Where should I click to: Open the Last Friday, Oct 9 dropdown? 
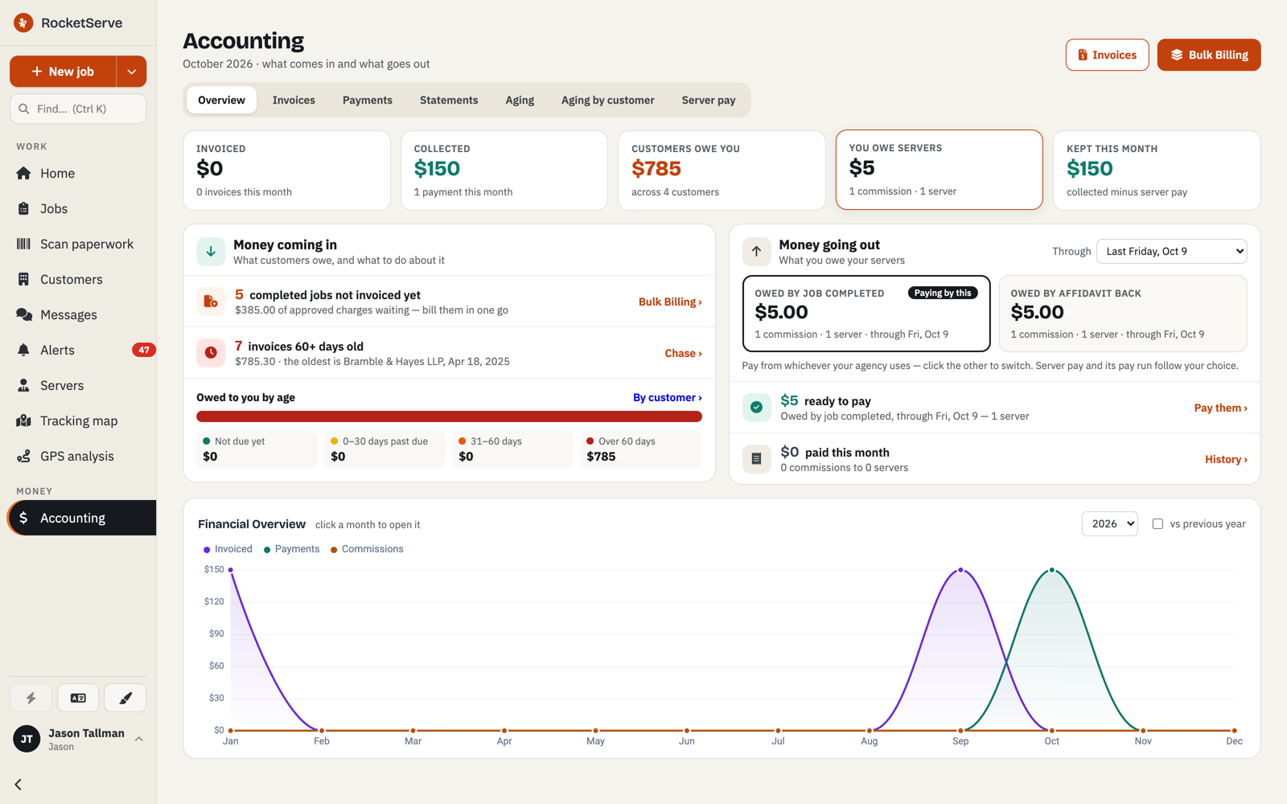[x=1171, y=252]
